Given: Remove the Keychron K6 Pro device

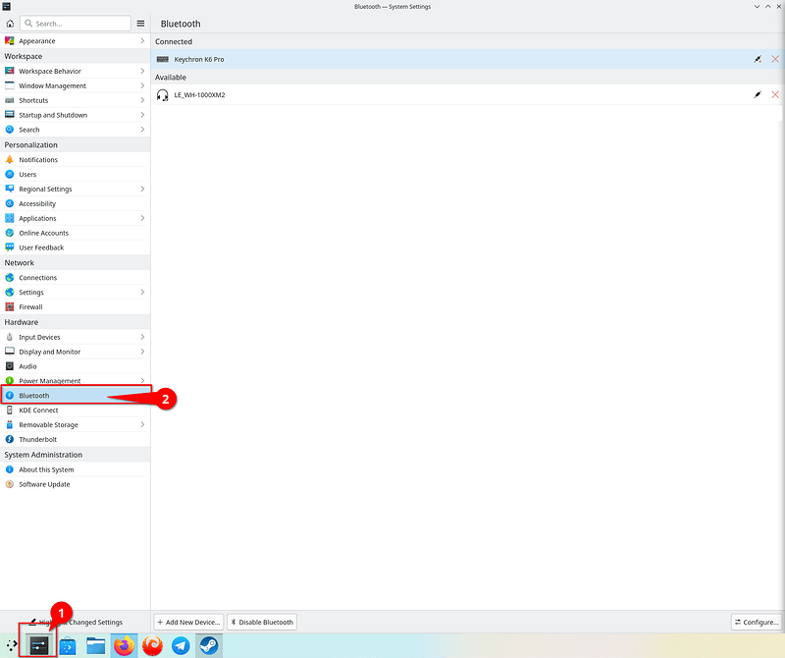Looking at the screenshot, I should tap(775, 59).
